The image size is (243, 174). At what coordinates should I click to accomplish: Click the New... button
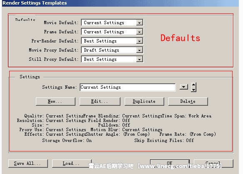tap(55, 102)
